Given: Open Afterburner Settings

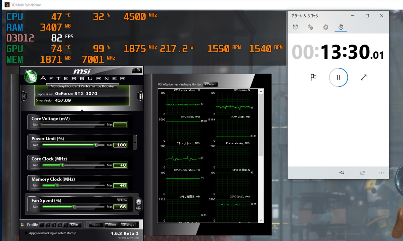Looking at the screenshot, I should [128, 225].
